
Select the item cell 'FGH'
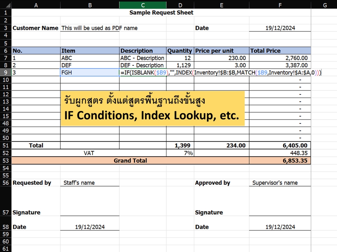point(90,73)
